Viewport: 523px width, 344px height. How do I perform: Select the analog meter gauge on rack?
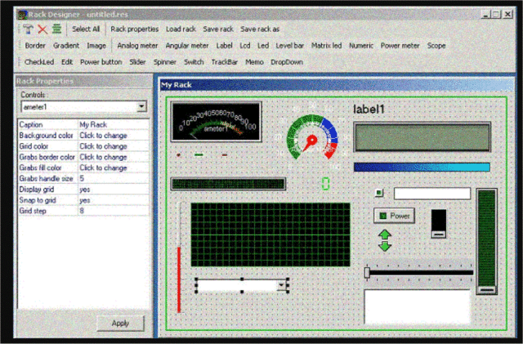click(x=217, y=122)
